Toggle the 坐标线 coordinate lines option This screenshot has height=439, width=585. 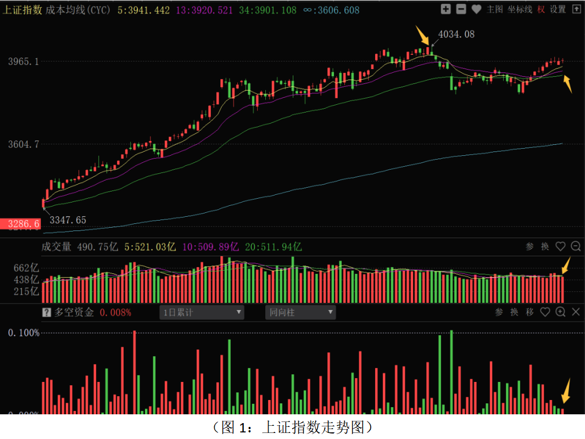tap(520, 9)
